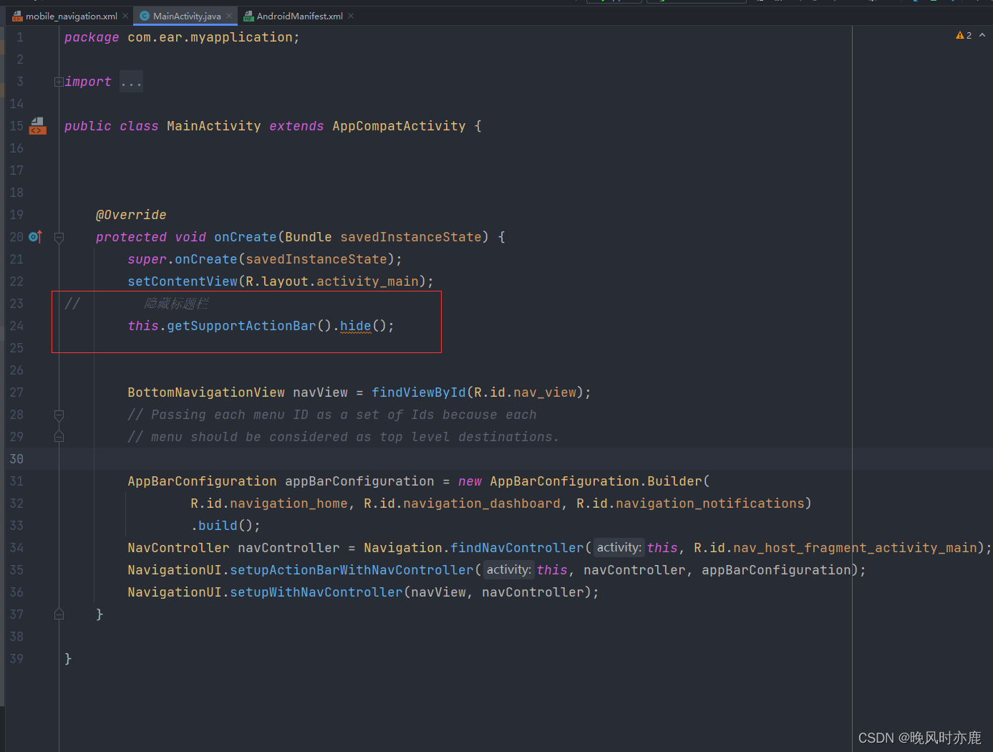Click the import keyword on line 3
The image size is (993, 752).
[88, 82]
